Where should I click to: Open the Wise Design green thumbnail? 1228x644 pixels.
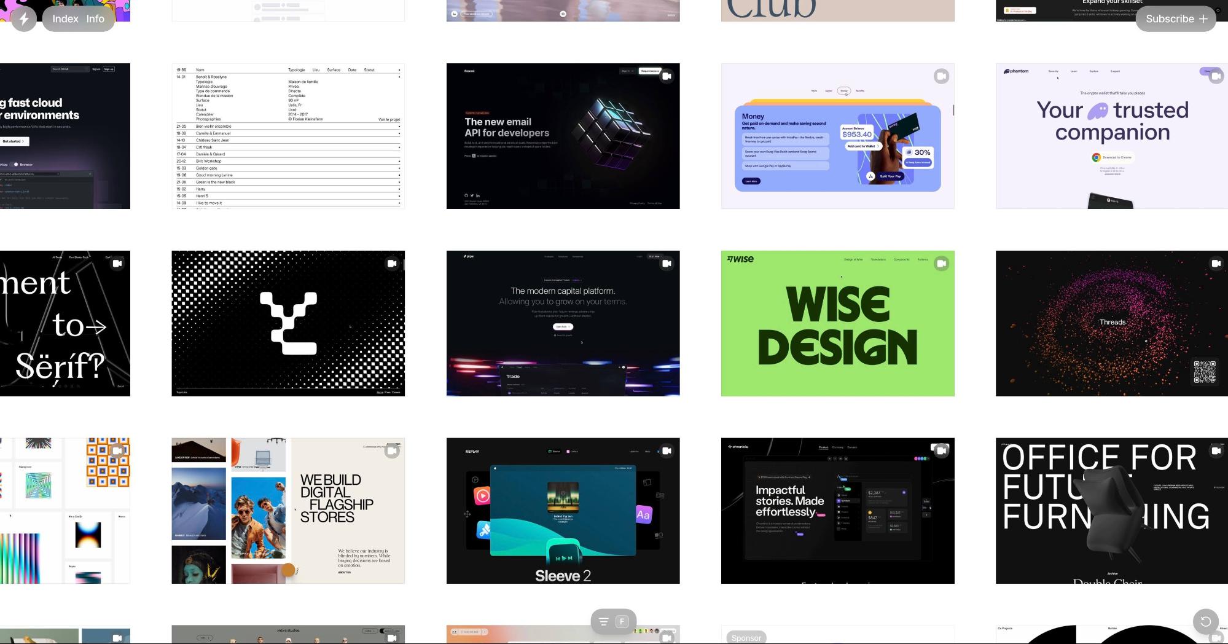pos(837,323)
